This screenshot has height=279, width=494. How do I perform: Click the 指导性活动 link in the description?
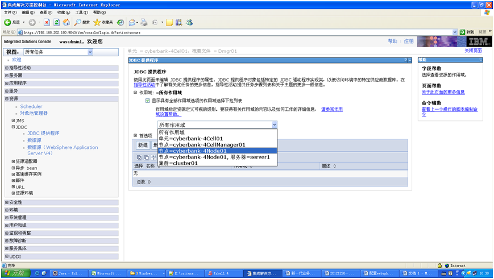144,85
